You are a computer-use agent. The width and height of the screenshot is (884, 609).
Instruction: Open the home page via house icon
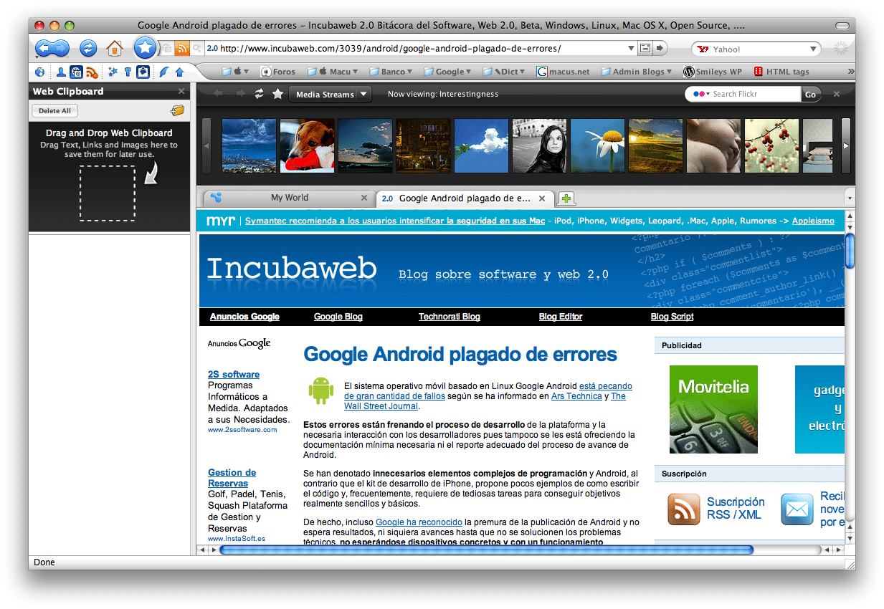tap(115, 49)
